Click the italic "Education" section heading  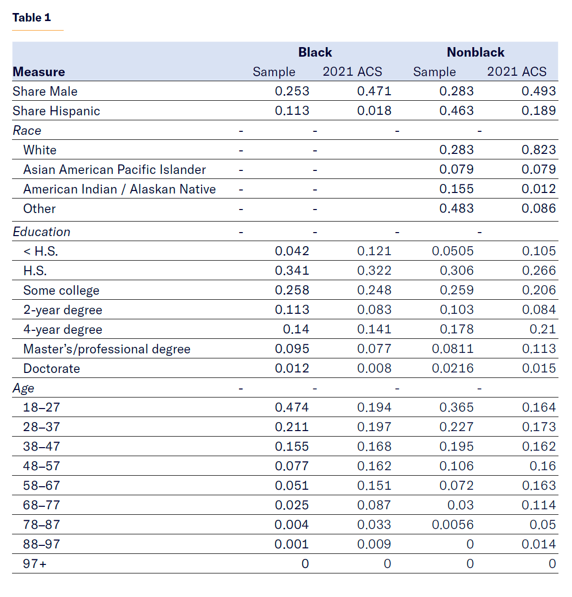coord(42,232)
